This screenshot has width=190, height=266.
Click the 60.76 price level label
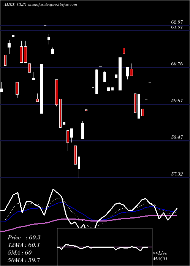[x=177, y=64]
